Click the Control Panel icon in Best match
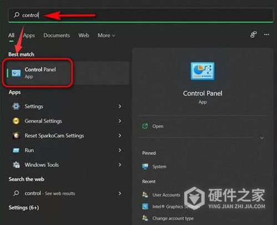The width and height of the screenshot is (277, 225). [x=16, y=73]
